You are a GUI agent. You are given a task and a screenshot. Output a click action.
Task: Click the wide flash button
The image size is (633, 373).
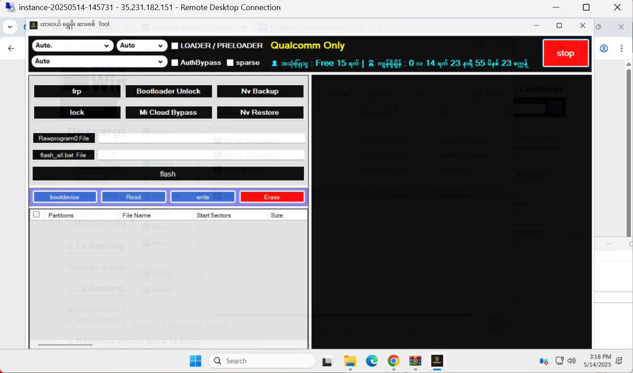168,174
